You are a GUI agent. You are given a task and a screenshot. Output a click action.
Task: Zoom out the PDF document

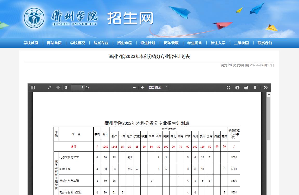[x=134, y=88]
